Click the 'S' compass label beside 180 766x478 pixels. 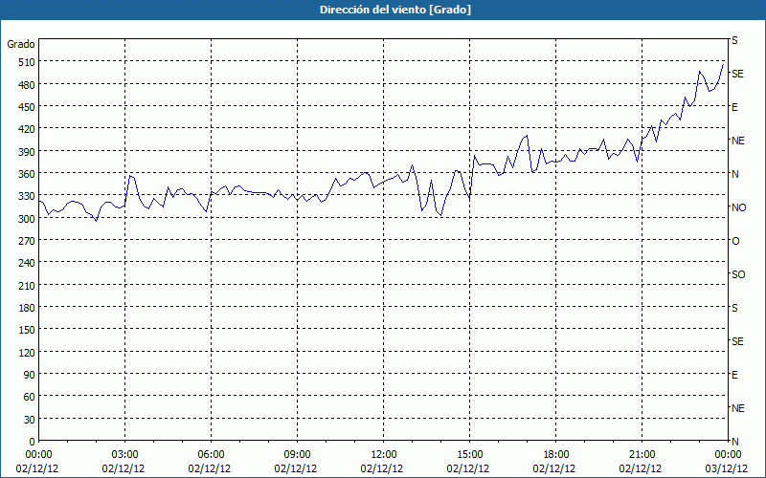point(734,308)
